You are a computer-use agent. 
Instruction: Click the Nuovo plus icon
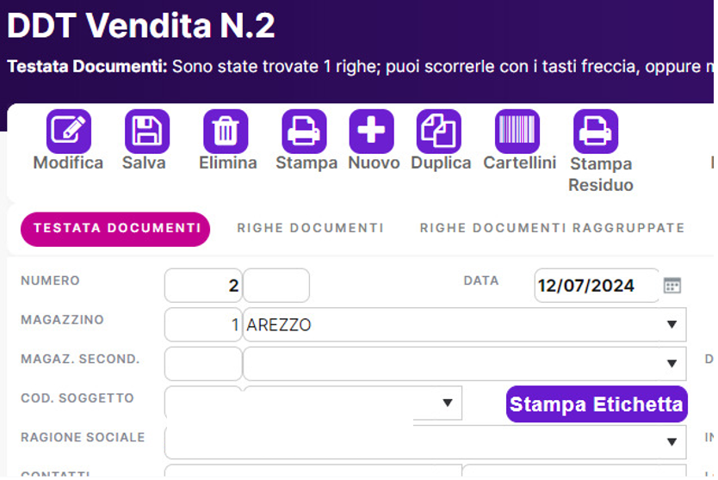[371, 132]
